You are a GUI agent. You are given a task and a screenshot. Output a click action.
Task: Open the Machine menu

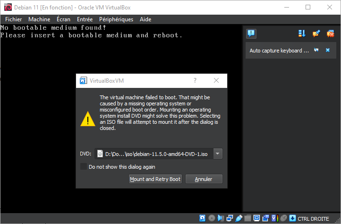click(x=39, y=19)
